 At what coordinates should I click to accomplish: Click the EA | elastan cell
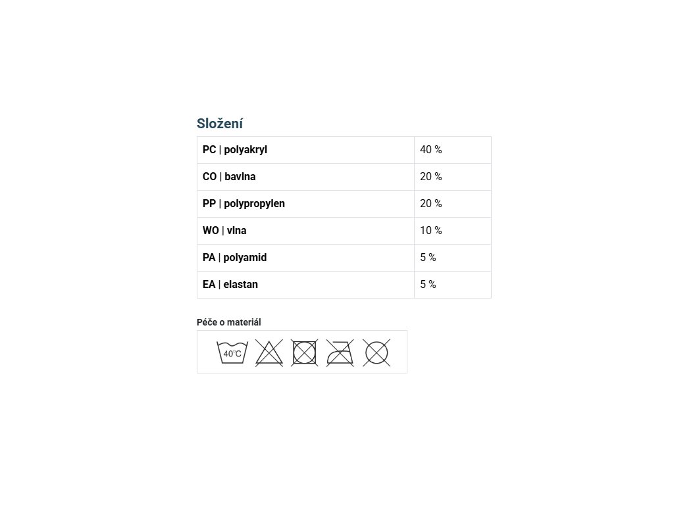point(230,285)
